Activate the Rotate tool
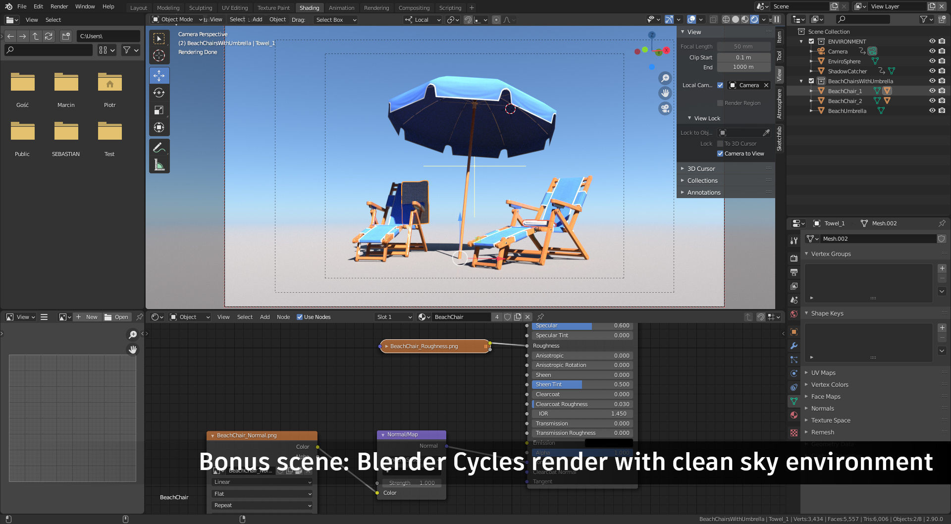This screenshot has height=524, width=951. pos(159,93)
